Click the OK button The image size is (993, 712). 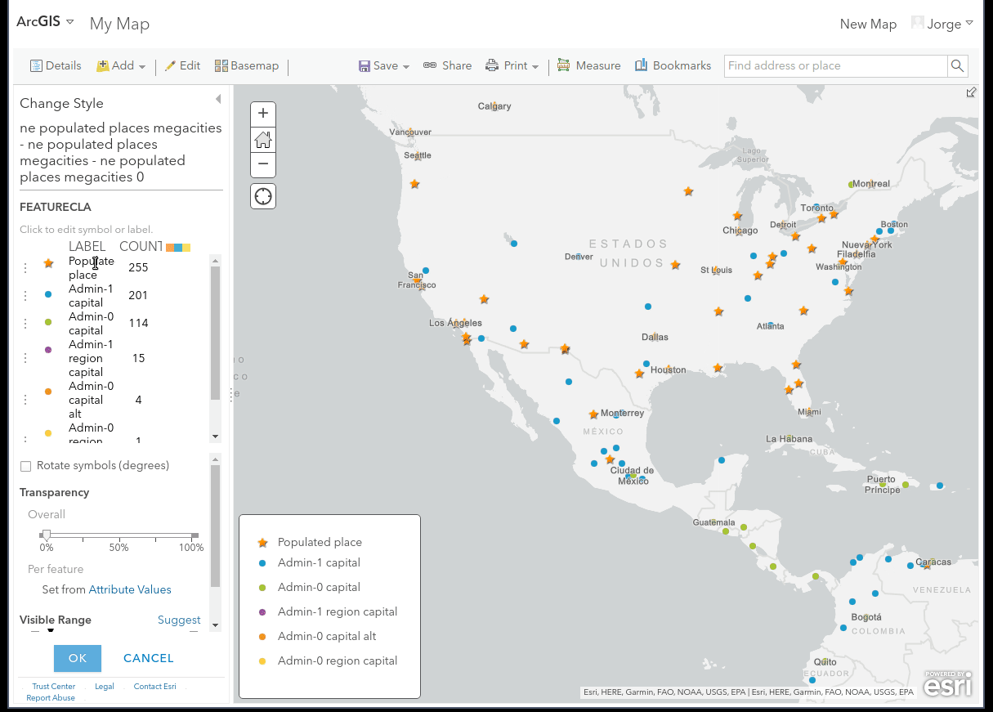click(x=78, y=658)
